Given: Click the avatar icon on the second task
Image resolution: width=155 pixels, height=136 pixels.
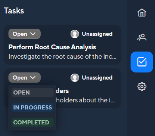Looking at the screenshot, I should 75,78.
